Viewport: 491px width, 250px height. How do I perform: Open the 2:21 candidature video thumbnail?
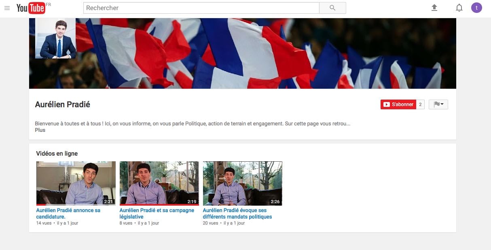point(76,183)
